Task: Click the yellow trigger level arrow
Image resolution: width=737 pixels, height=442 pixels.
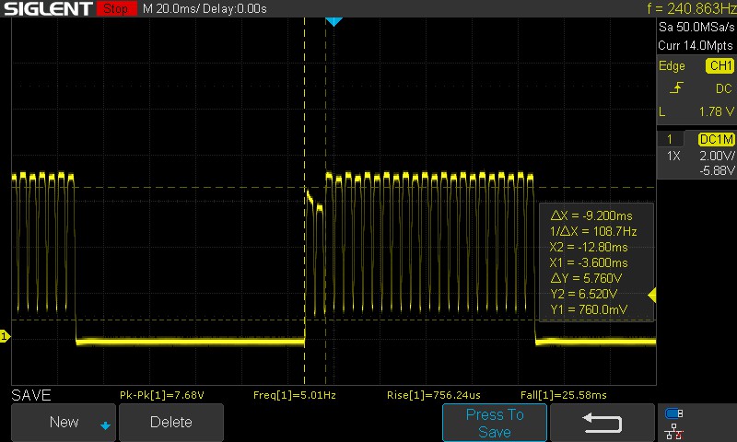Action: tap(652, 295)
